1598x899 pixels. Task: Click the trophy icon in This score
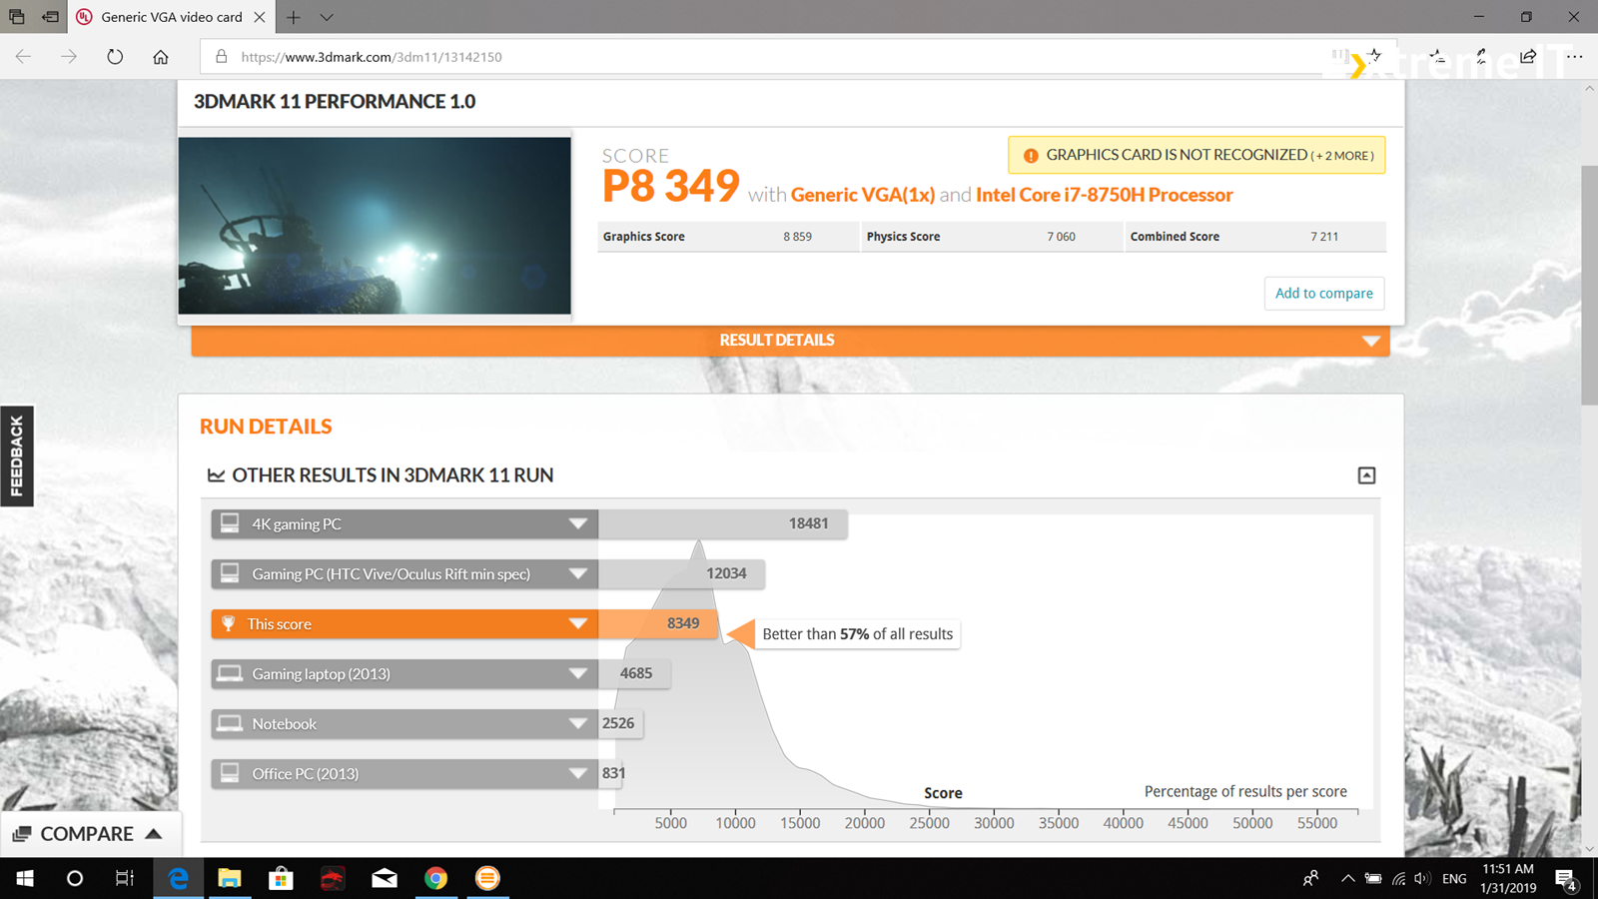coord(229,623)
